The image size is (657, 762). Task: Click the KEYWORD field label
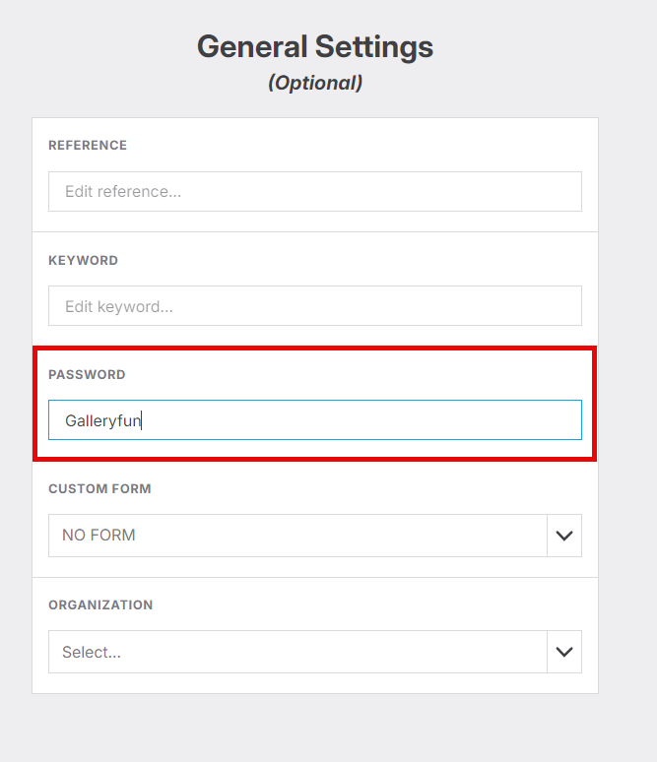(x=83, y=261)
